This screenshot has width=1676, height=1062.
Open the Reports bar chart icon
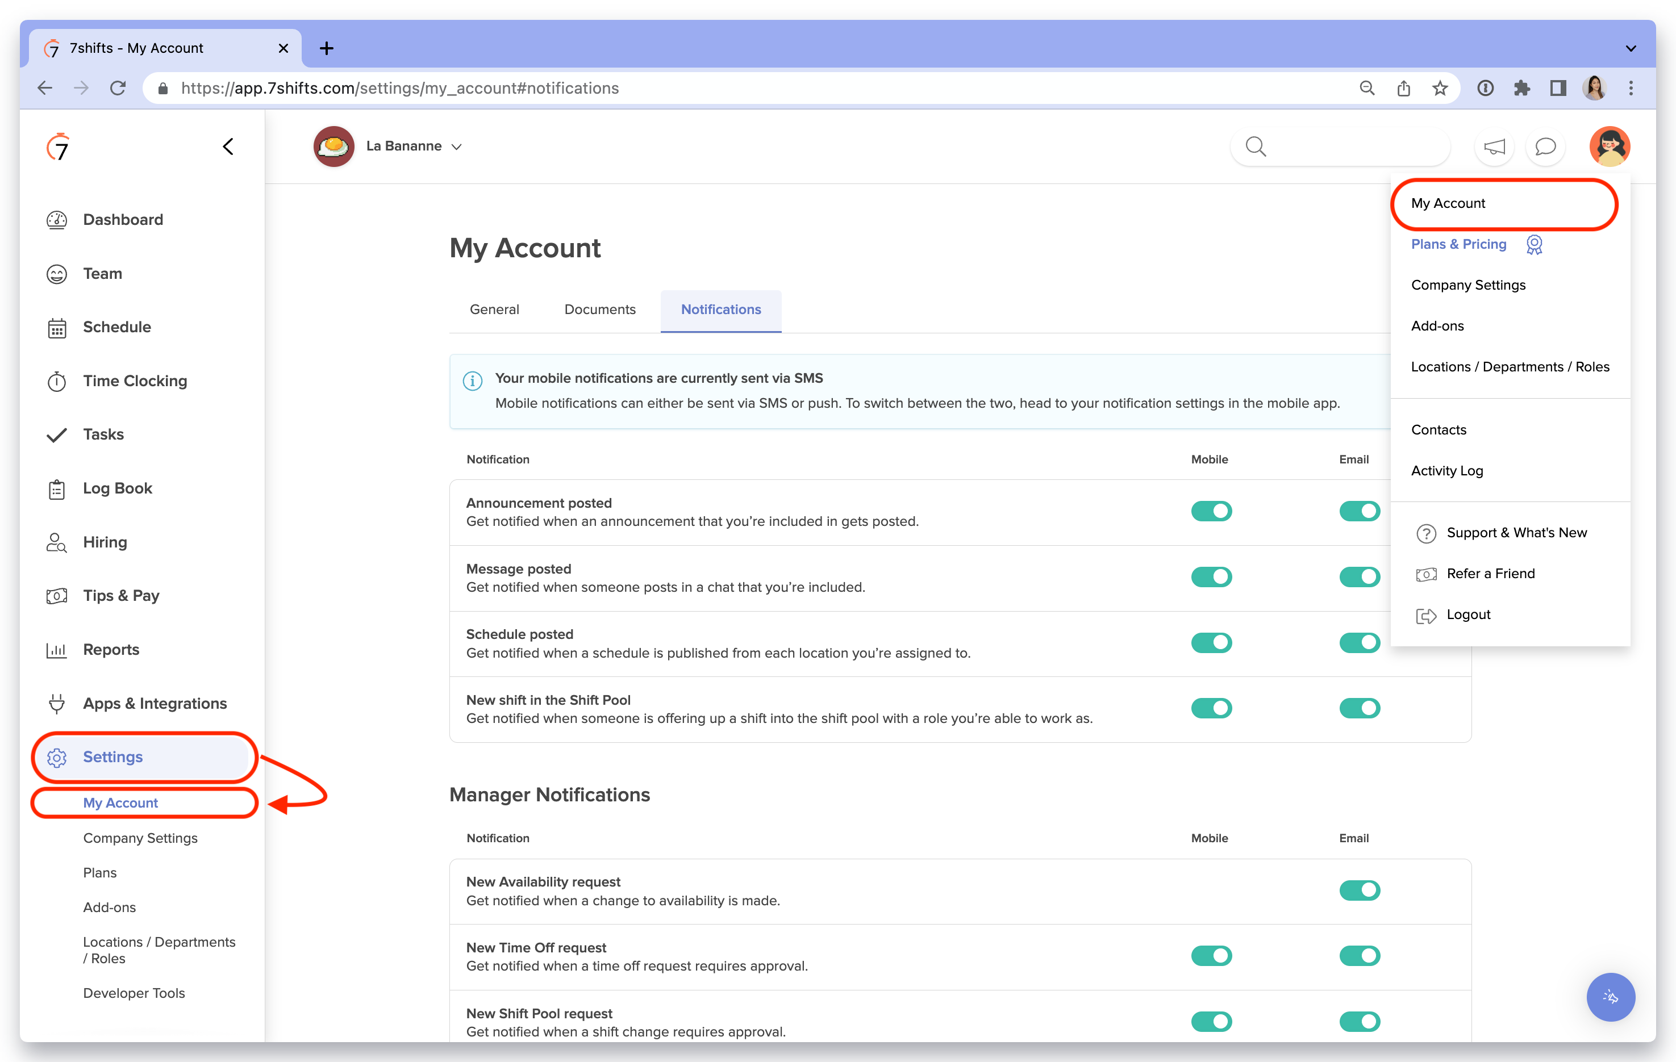[x=56, y=650]
